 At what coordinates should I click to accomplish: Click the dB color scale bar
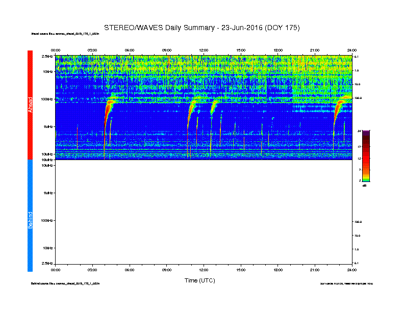tap(366, 156)
